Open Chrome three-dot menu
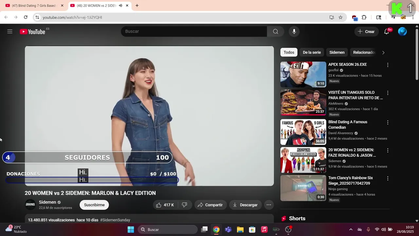 coord(413,17)
